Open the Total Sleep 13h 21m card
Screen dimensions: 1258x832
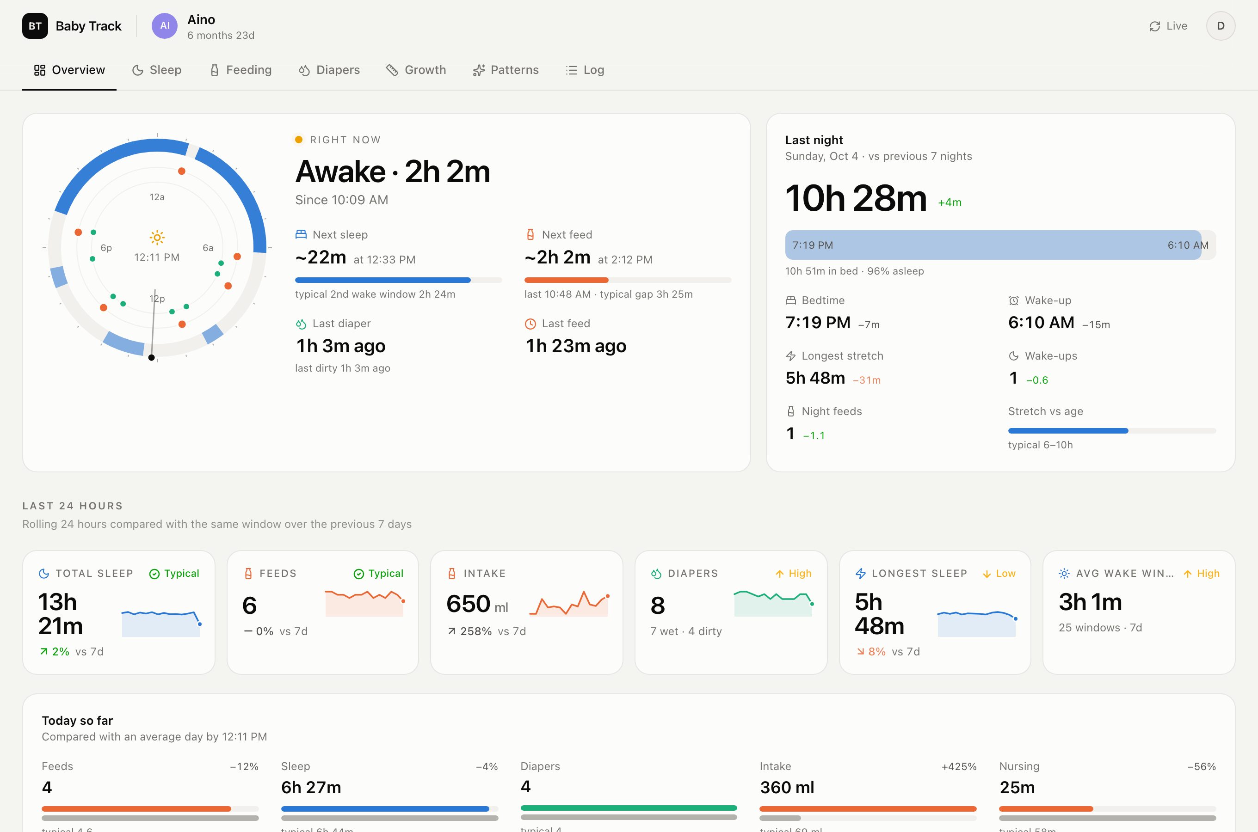pyautogui.click(x=119, y=612)
